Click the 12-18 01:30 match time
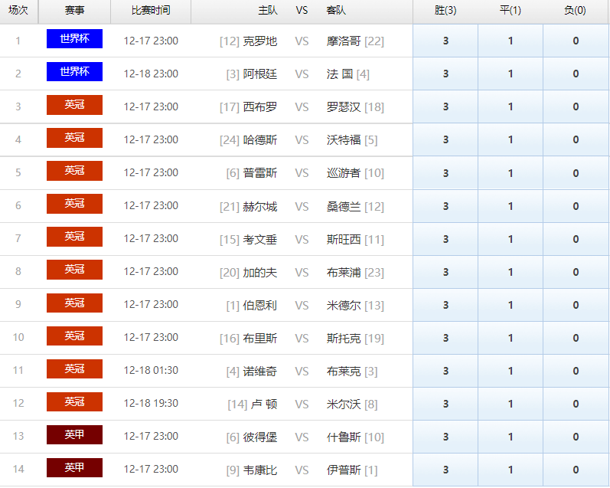610x488 pixels. (151, 370)
